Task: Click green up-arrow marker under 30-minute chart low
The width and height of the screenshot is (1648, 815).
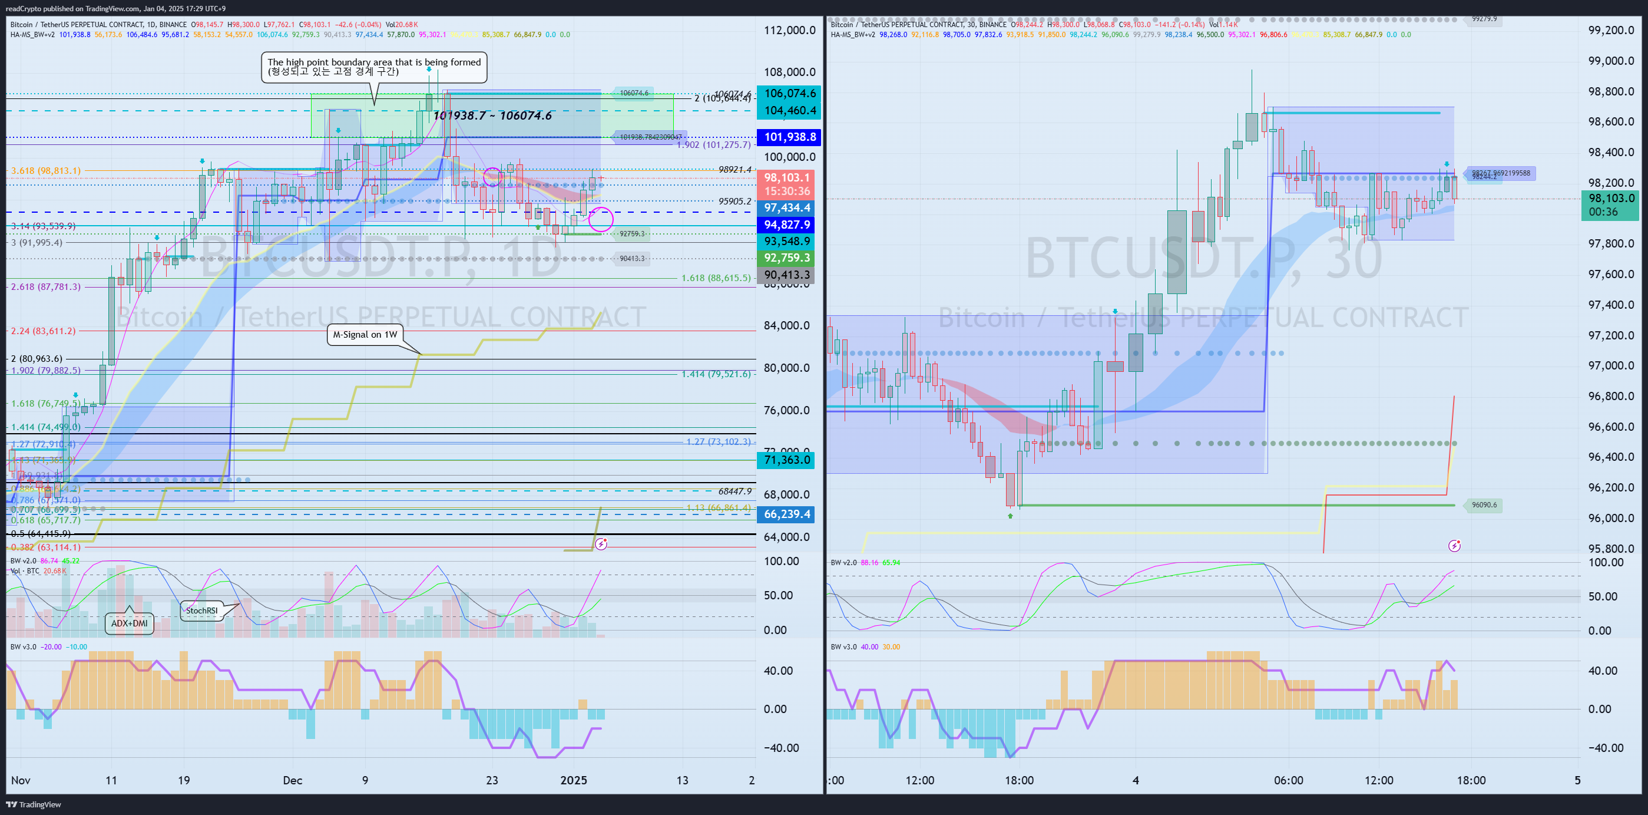Action: [x=1010, y=516]
